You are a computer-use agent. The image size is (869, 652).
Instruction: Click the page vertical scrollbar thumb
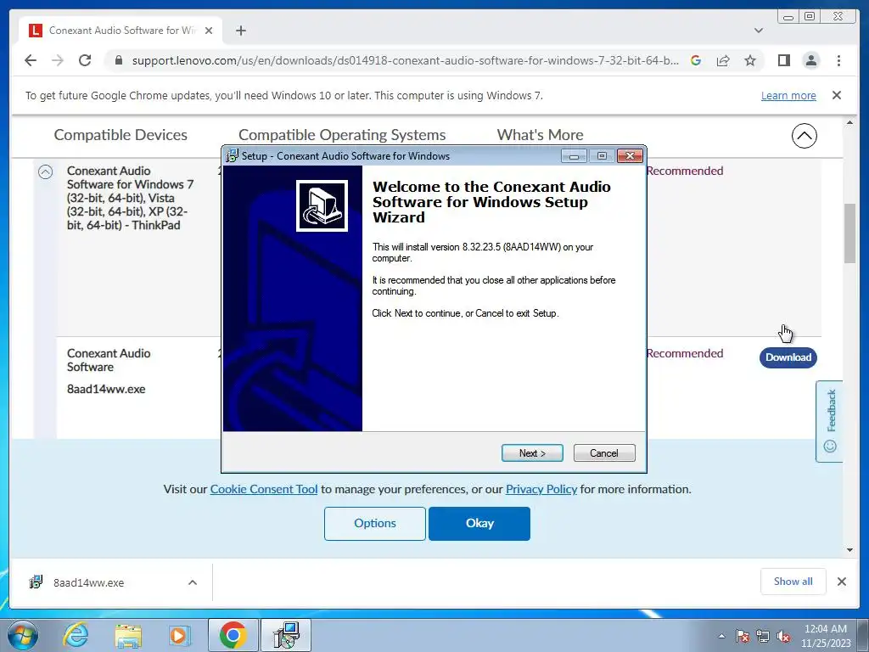(x=849, y=233)
